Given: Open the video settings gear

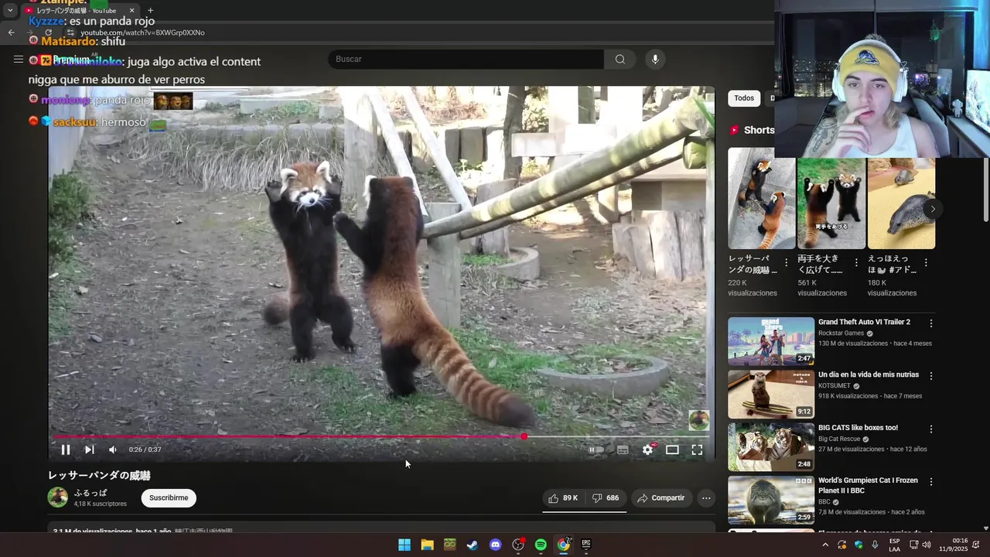Looking at the screenshot, I should pyautogui.click(x=648, y=449).
